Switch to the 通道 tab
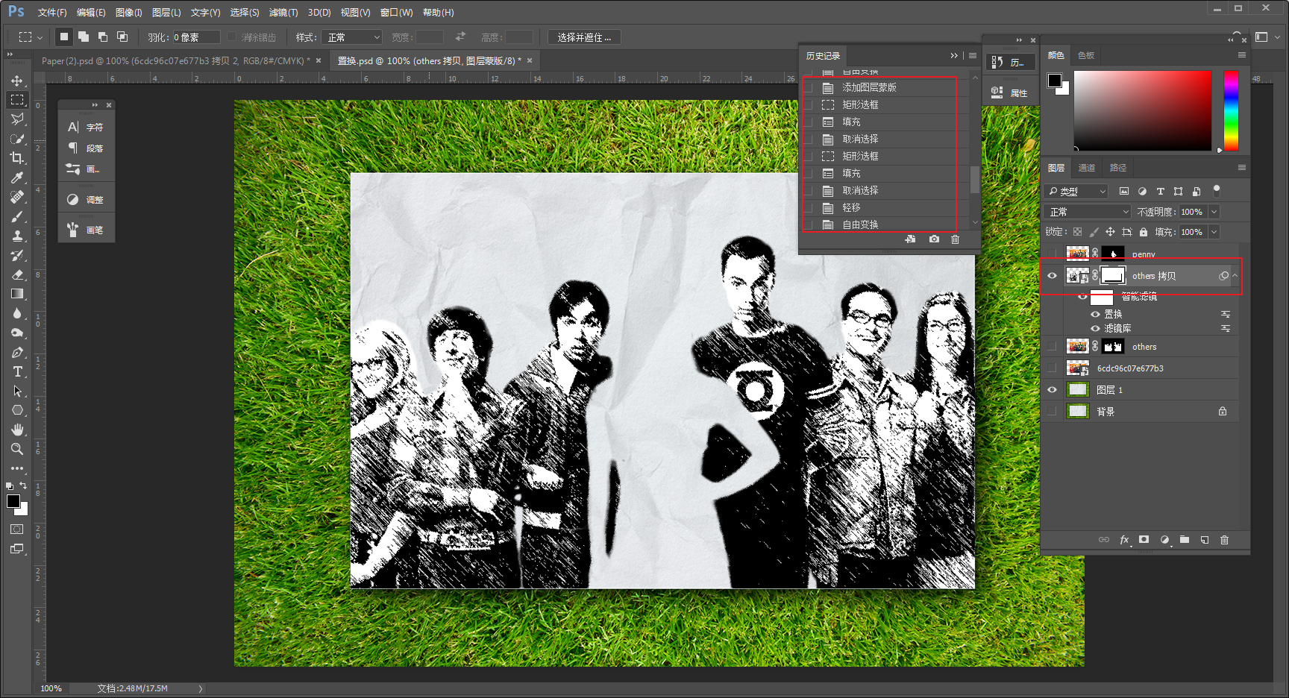The width and height of the screenshot is (1289, 698). pyautogui.click(x=1087, y=168)
